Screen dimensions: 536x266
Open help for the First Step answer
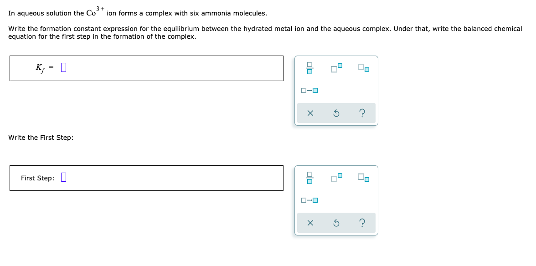(x=361, y=223)
